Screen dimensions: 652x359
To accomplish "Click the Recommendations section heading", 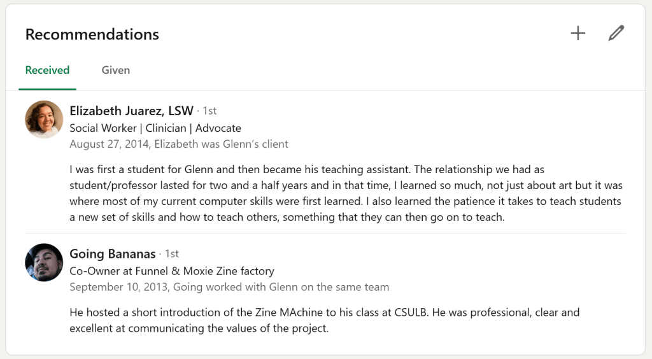I will click(x=92, y=34).
